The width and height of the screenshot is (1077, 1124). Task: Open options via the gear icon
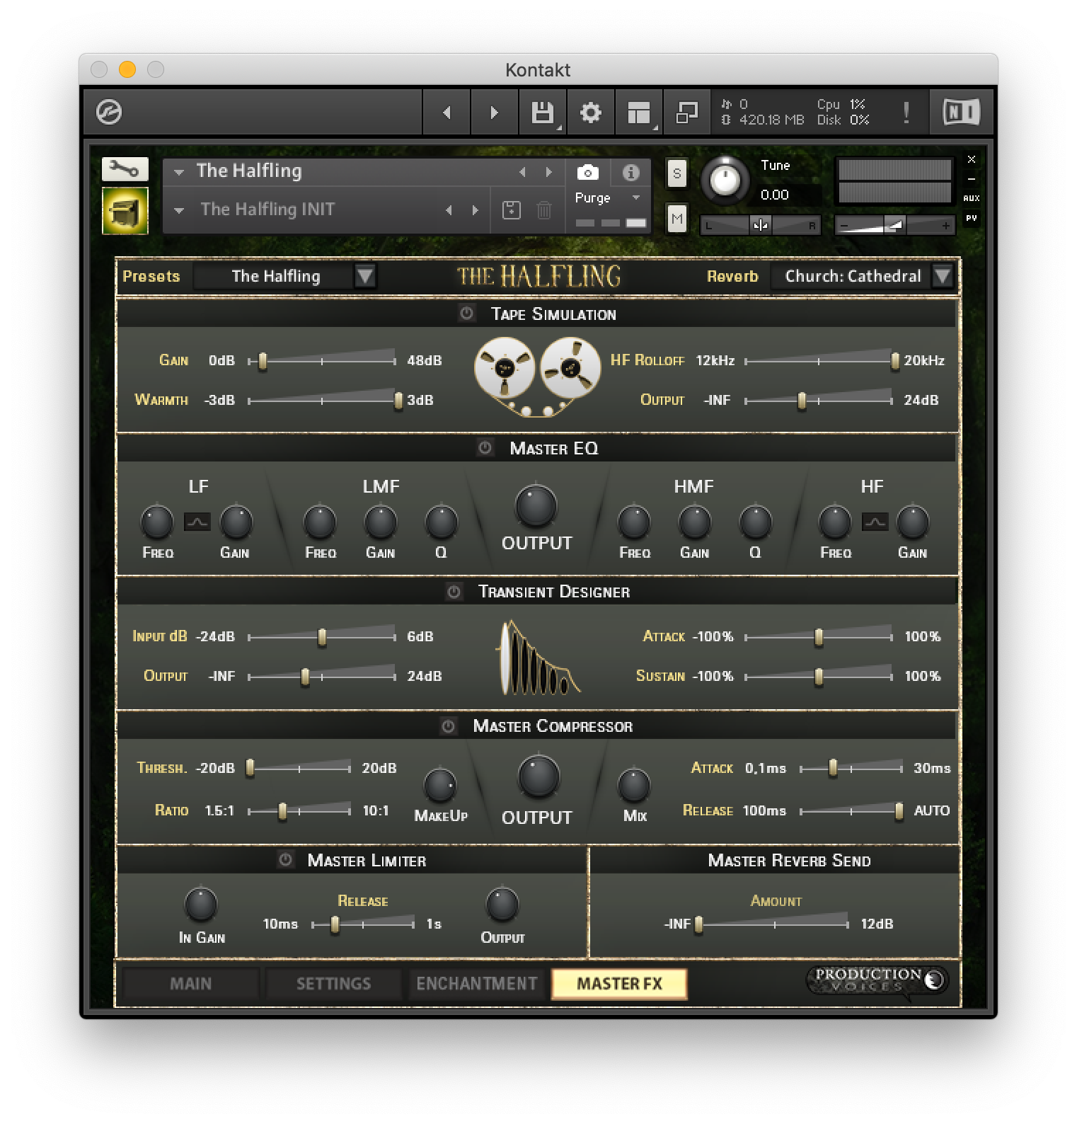point(590,112)
